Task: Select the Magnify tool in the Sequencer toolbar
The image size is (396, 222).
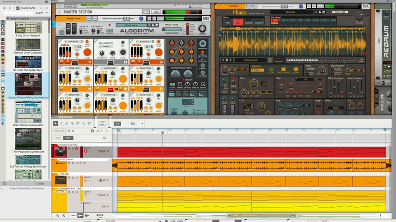Action: (x=83, y=124)
